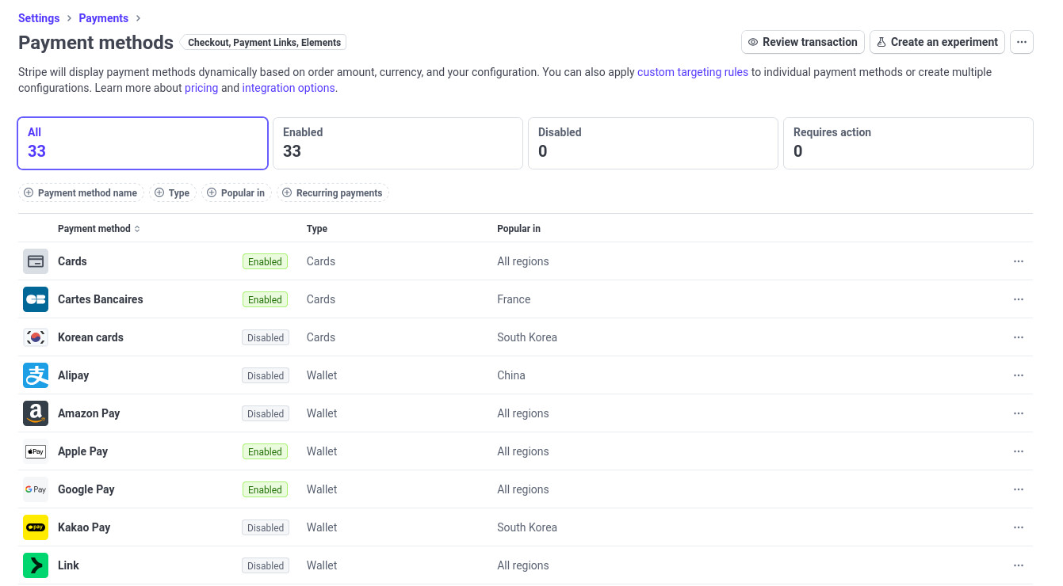Open the row actions menu for Cards
The image size is (1063, 586).
1019,261
